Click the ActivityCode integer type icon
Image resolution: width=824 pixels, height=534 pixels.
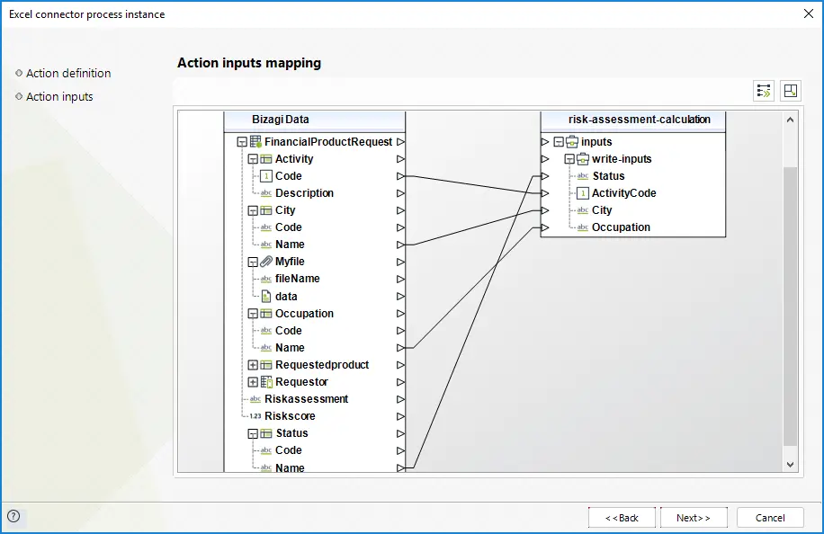583,193
